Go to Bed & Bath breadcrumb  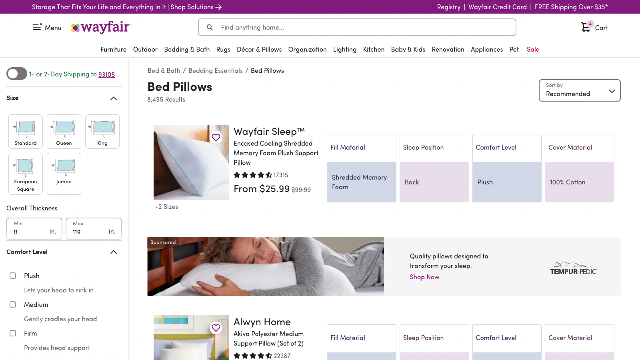pyautogui.click(x=164, y=70)
